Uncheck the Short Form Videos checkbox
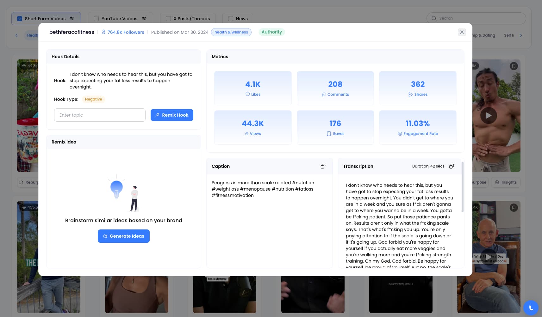542x317 pixels. 20,19
